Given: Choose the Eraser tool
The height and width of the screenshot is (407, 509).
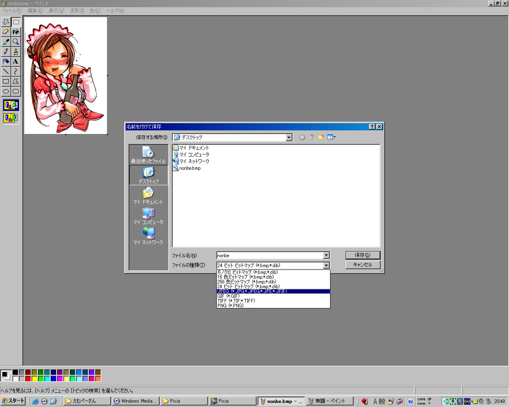Looking at the screenshot, I should [6, 32].
